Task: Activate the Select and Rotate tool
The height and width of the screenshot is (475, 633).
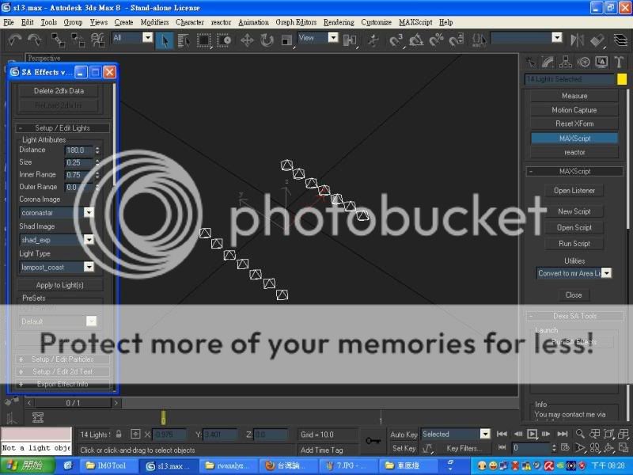Action: click(267, 40)
